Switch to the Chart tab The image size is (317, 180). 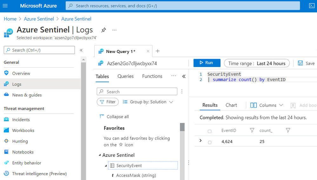pos(231,105)
